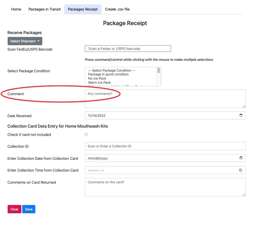261x226 pixels.
Task: Click resize handle of Comment textarea
Action: point(244,106)
